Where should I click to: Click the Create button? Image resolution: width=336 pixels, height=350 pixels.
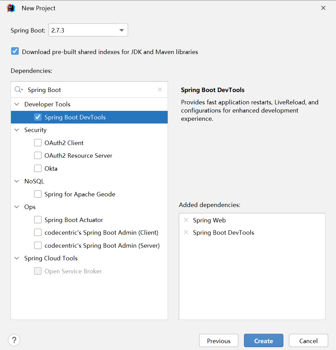(263, 340)
